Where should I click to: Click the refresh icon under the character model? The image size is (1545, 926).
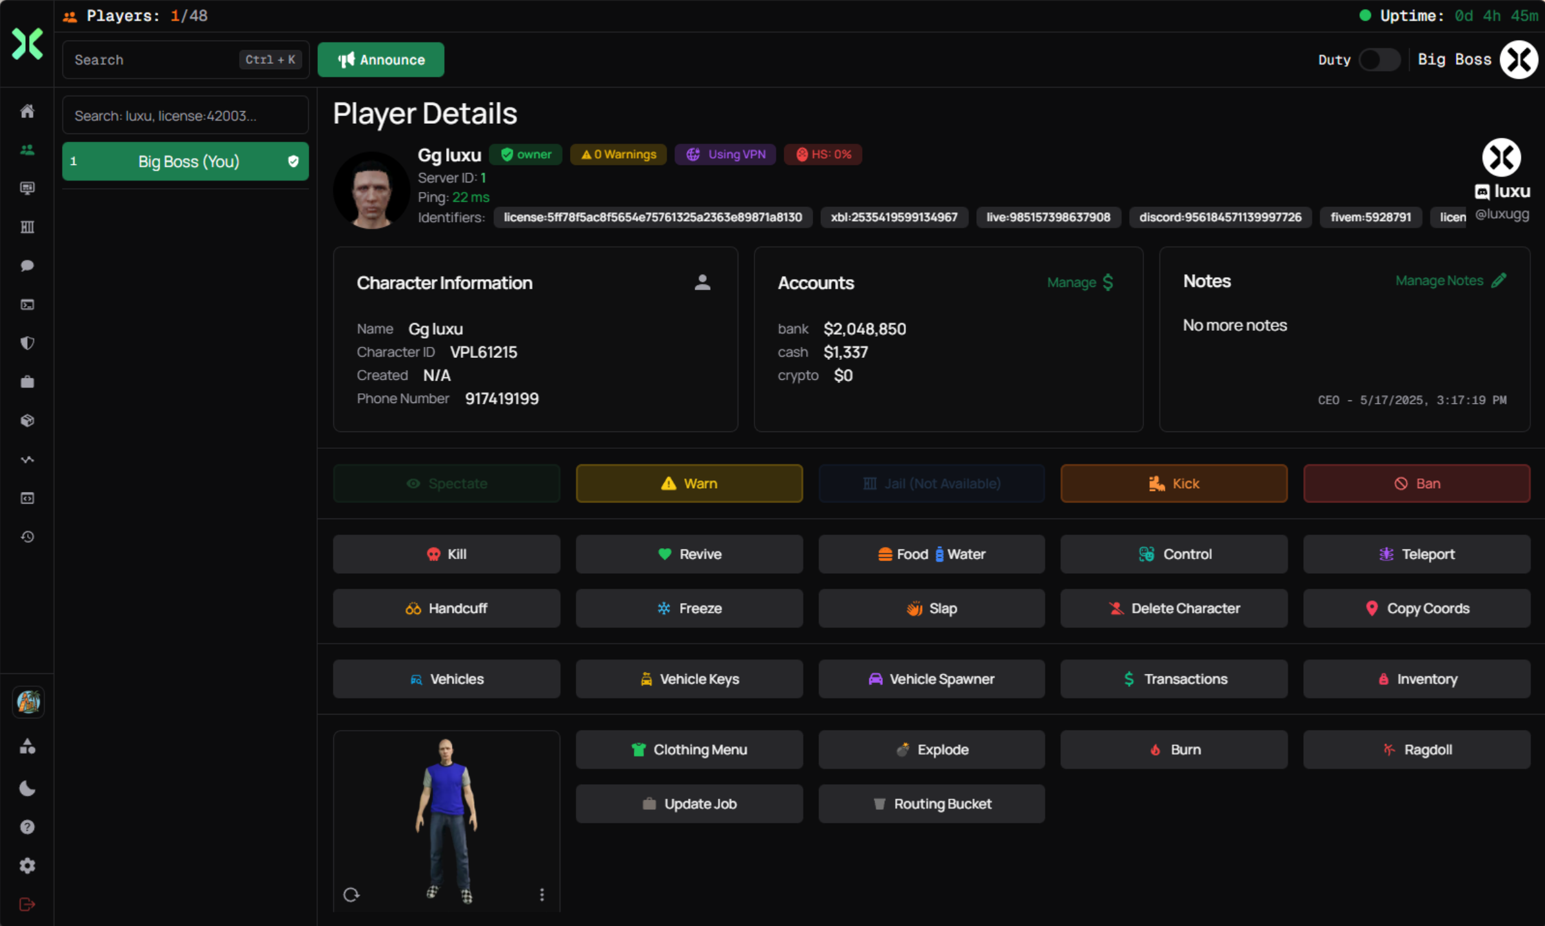(351, 894)
